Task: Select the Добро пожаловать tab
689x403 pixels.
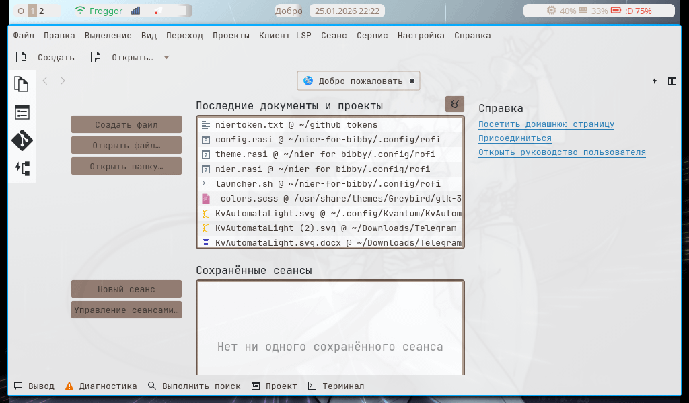Action: coord(359,81)
